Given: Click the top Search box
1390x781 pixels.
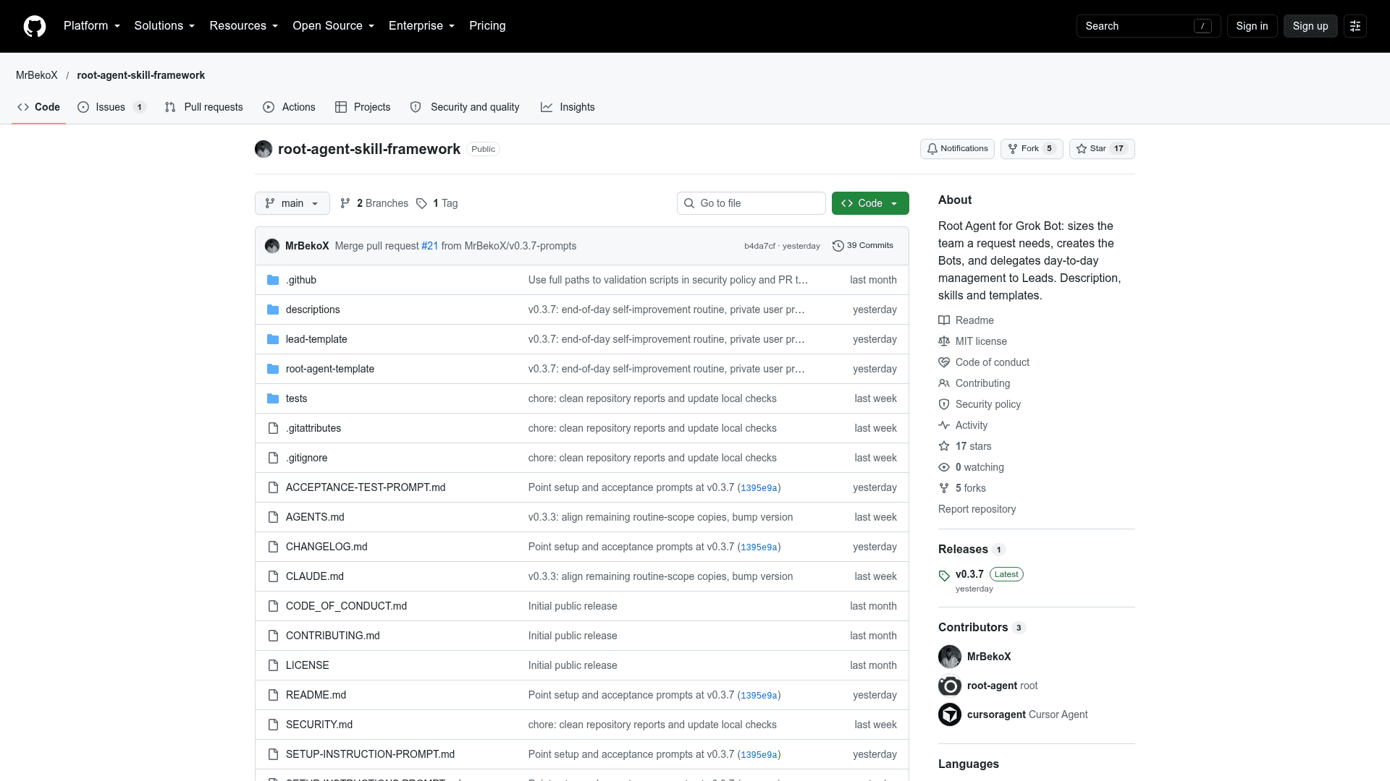Looking at the screenshot, I should click(x=1148, y=26).
